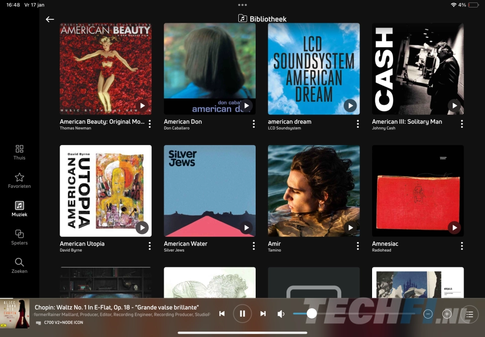Play American III: Solitary Man album
This screenshot has width=485, height=337.
455,106
